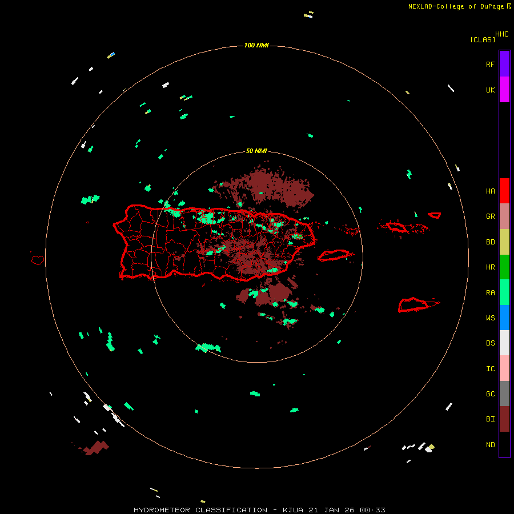Click the HHC product label
This screenshot has height=514, width=514.
pyautogui.click(x=502, y=34)
